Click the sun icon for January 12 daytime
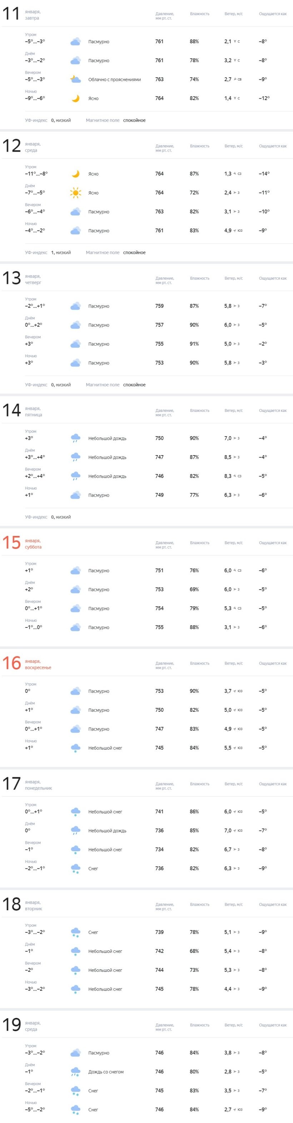Image resolution: width=293 pixels, height=1123 pixels. (75, 193)
